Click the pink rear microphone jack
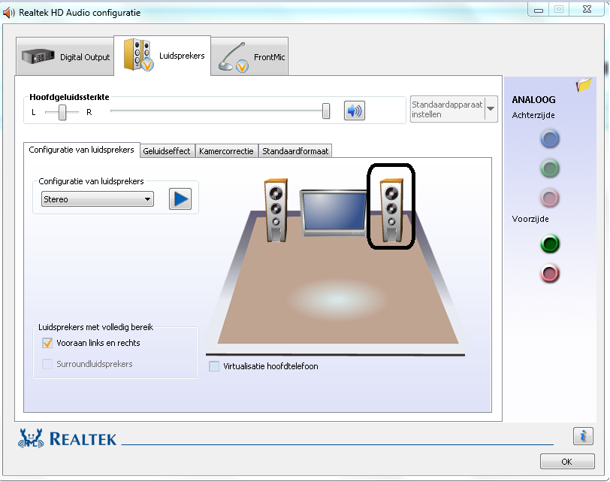 [x=550, y=199]
